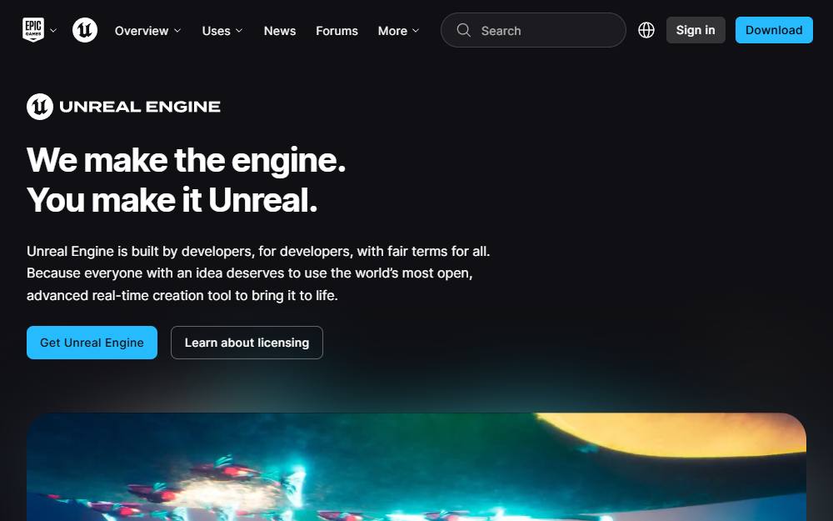The width and height of the screenshot is (833, 521).
Task: Click Get Unreal Engine button
Action: click(92, 343)
